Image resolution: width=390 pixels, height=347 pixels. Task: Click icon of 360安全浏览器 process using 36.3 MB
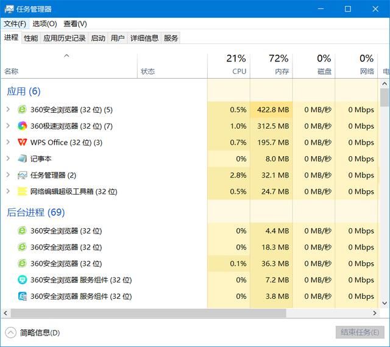22,263
